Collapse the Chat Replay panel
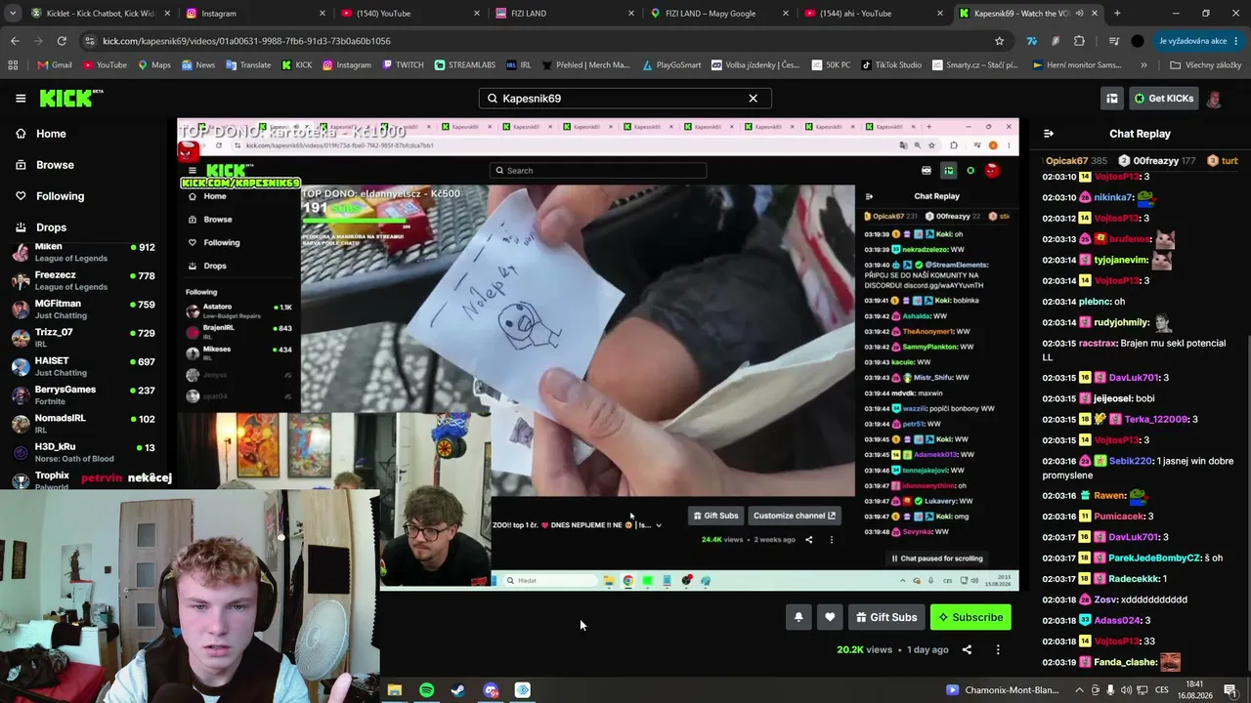Screen dimensions: 1251x703 tap(1048, 134)
